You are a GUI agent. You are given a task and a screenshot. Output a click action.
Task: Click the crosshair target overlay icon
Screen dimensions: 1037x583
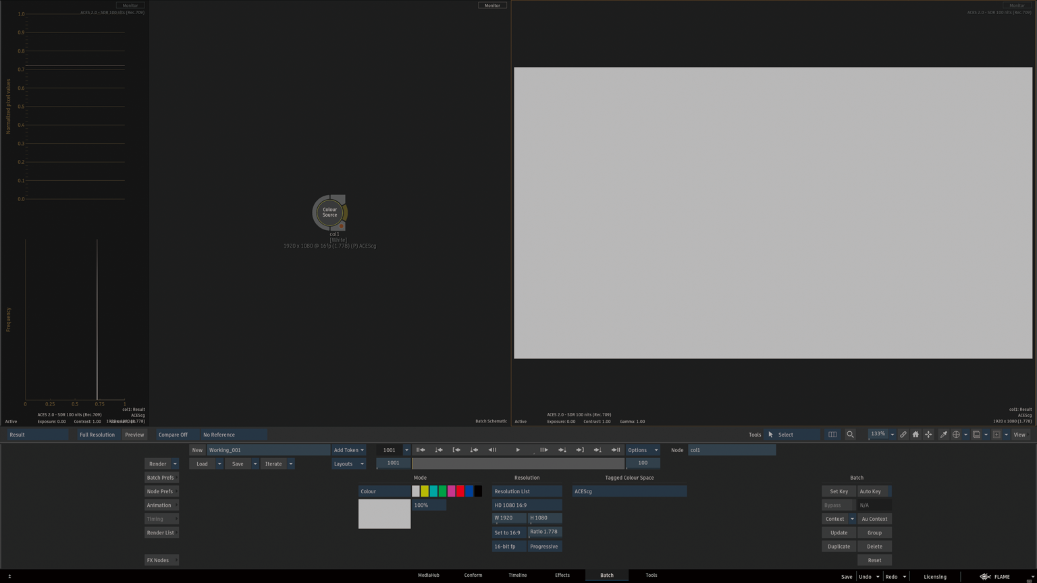pyautogui.click(x=956, y=435)
